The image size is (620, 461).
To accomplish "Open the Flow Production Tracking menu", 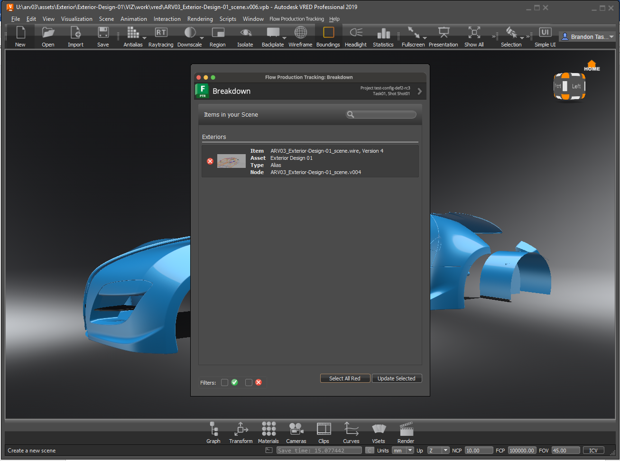I will click(x=296, y=19).
